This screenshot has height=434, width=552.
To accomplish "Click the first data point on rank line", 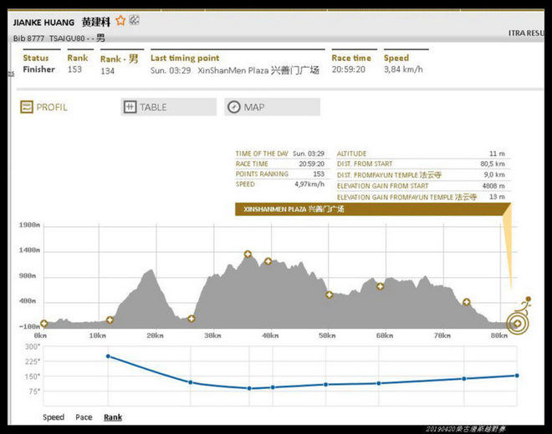I will click(108, 356).
